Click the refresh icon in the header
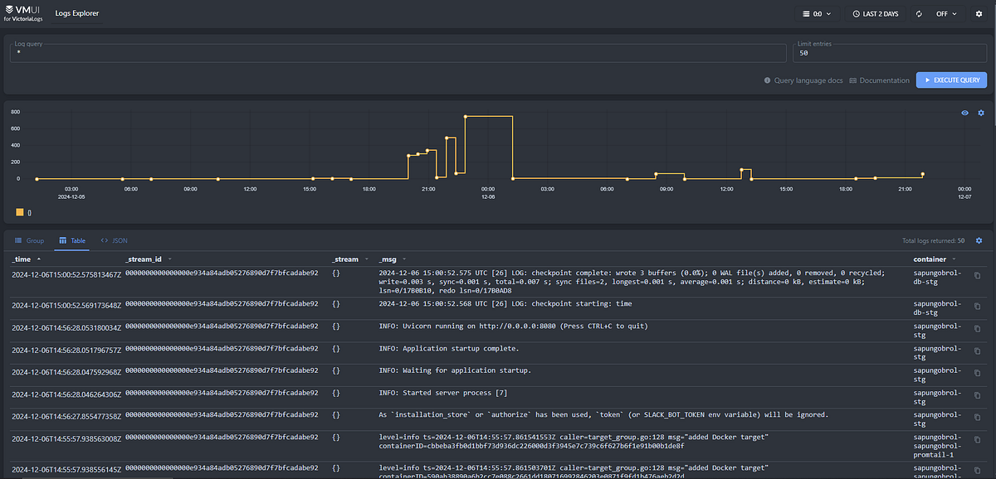The image size is (996, 479). pyautogui.click(x=918, y=13)
